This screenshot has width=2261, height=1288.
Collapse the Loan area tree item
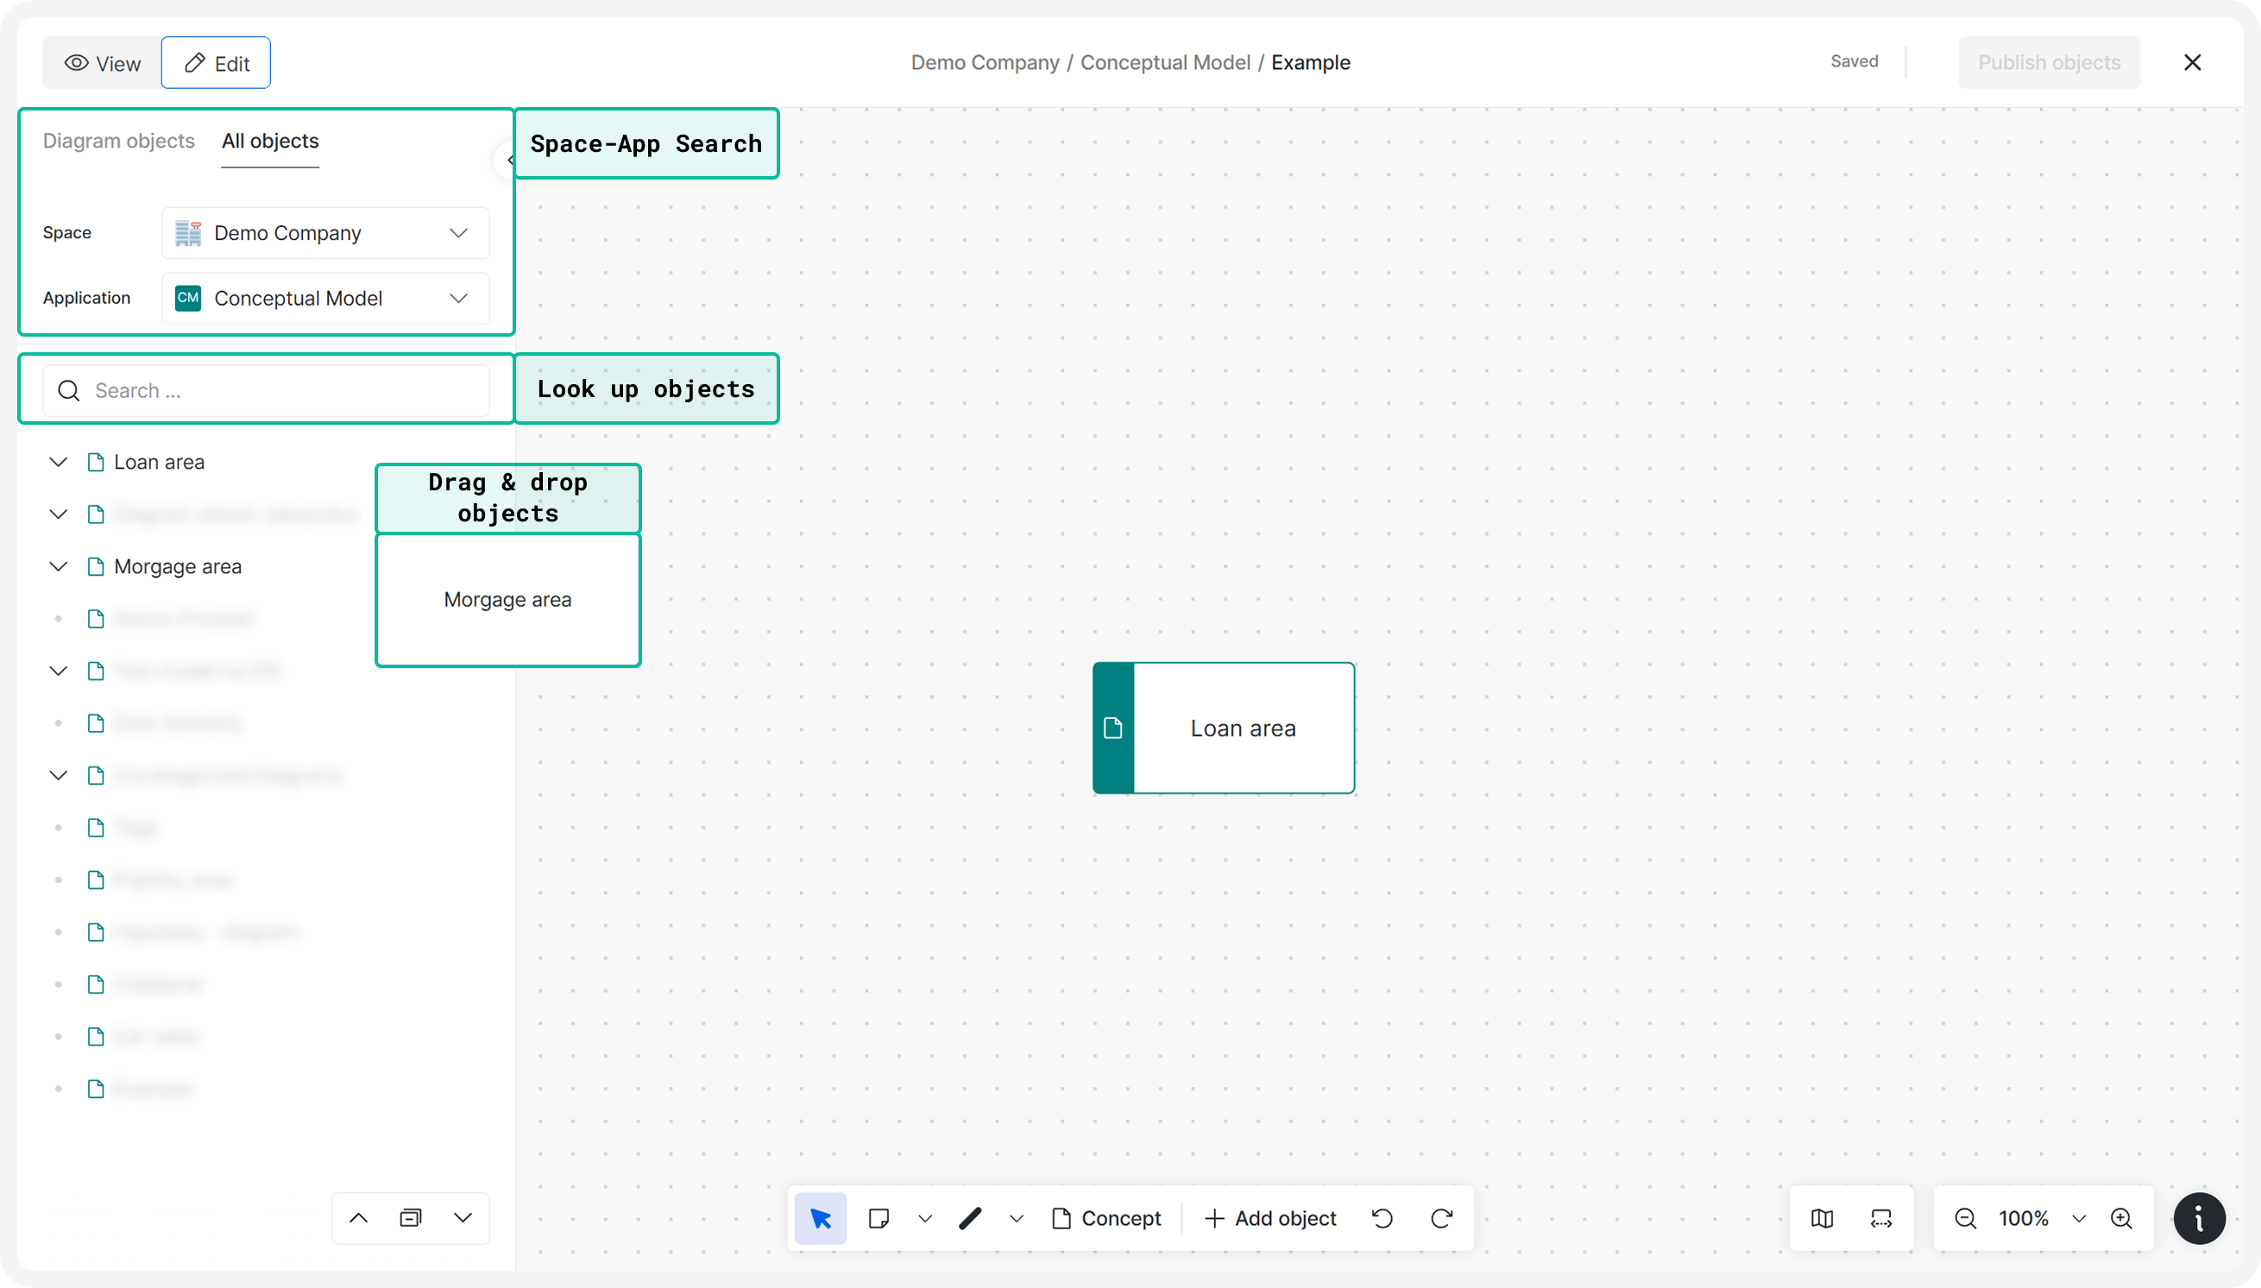click(59, 461)
